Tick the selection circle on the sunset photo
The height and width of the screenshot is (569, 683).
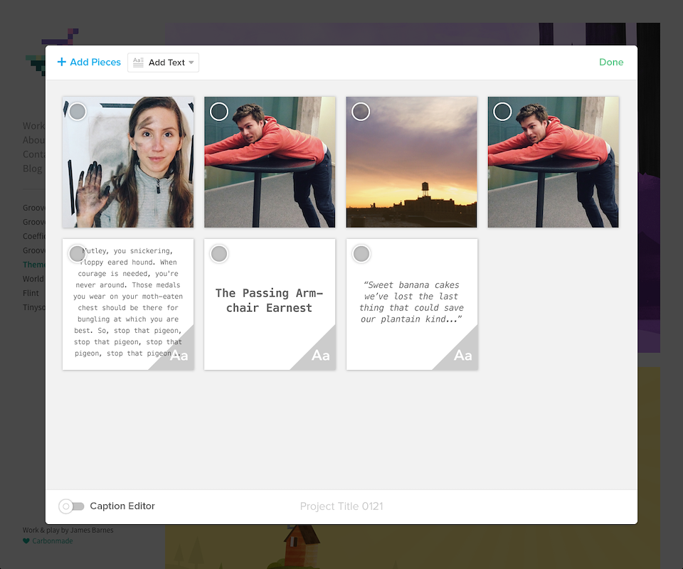coord(361,112)
